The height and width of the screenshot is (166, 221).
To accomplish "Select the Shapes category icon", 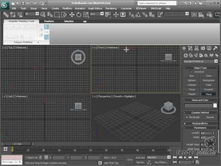I will 191,55.
